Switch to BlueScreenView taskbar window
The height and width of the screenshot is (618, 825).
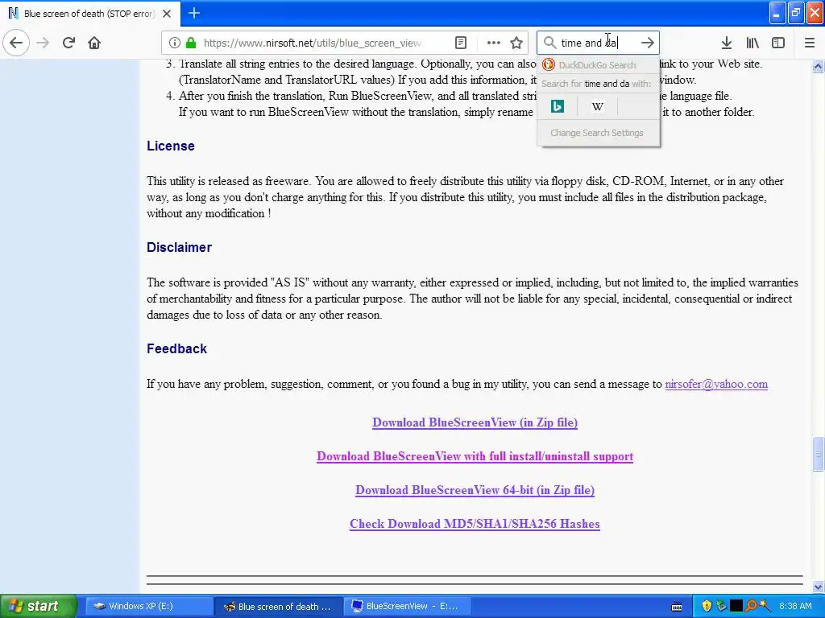click(x=407, y=607)
